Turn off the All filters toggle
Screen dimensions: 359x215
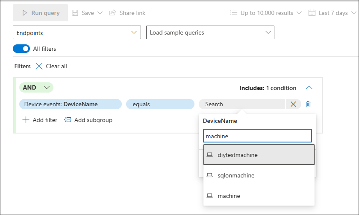21,49
